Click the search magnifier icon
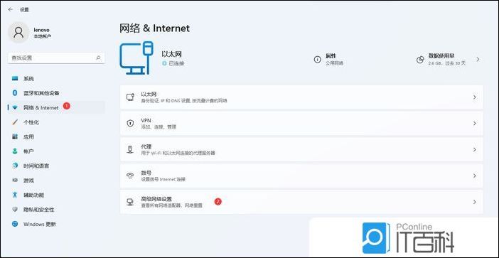 coord(98,58)
